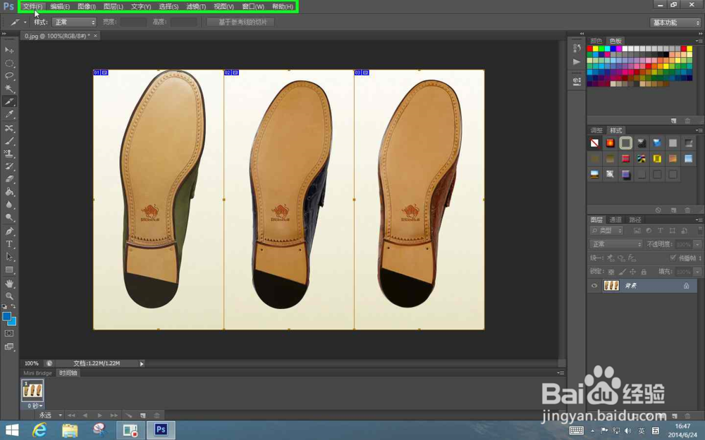This screenshot has height=440, width=705.
Task: Open the 样式 style dropdown set to 正常
Action: pyautogui.click(x=74, y=22)
